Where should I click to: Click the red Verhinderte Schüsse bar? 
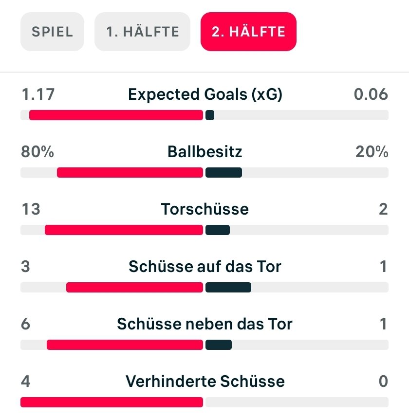pyautogui.click(x=112, y=402)
